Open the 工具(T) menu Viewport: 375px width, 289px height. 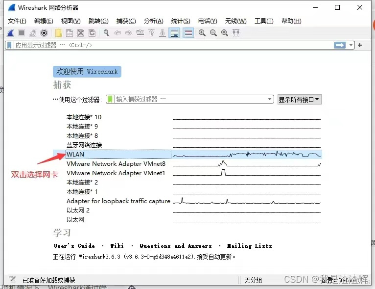click(x=264, y=21)
